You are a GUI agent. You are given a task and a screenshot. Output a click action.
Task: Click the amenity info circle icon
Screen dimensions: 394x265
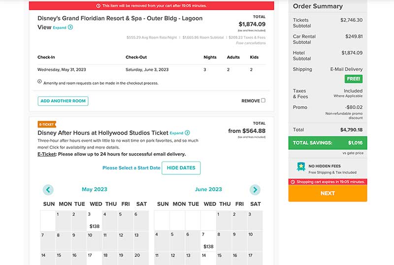39,81
